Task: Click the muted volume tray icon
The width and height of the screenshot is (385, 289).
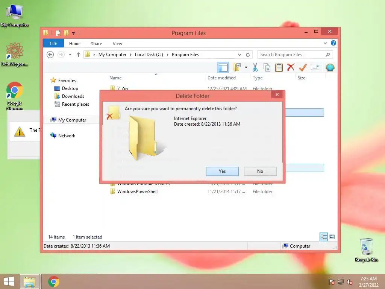Action: click(x=350, y=282)
